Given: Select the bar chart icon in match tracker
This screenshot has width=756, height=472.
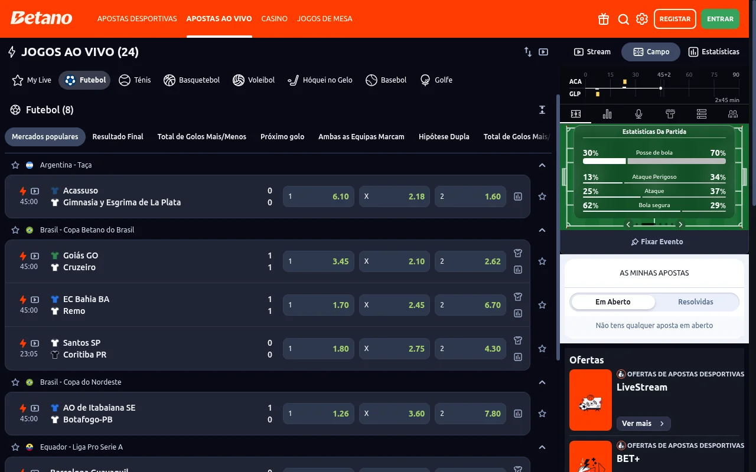Looking at the screenshot, I should [607, 114].
